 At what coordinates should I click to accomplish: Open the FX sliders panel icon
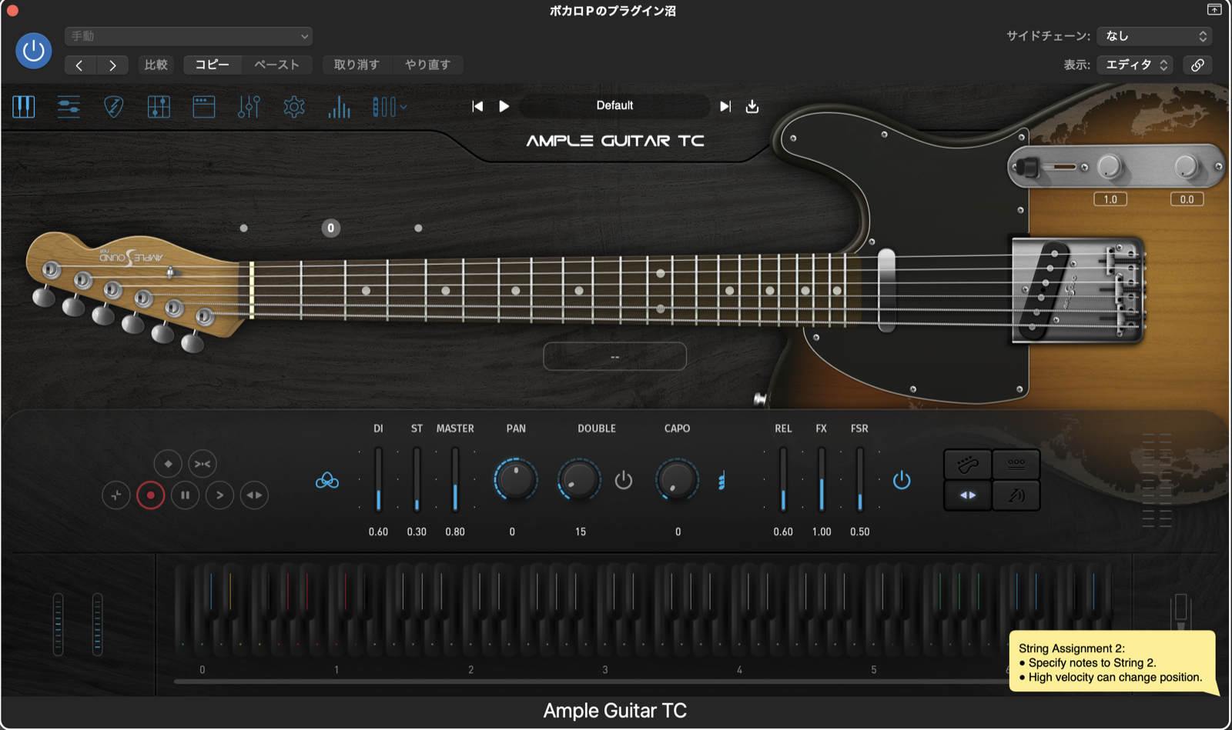[x=249, y=106]
